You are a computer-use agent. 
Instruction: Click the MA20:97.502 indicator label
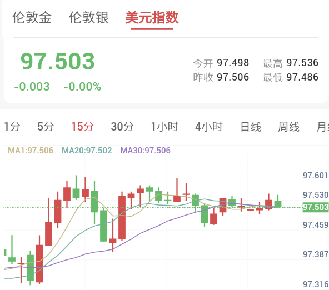pos(87,151)
